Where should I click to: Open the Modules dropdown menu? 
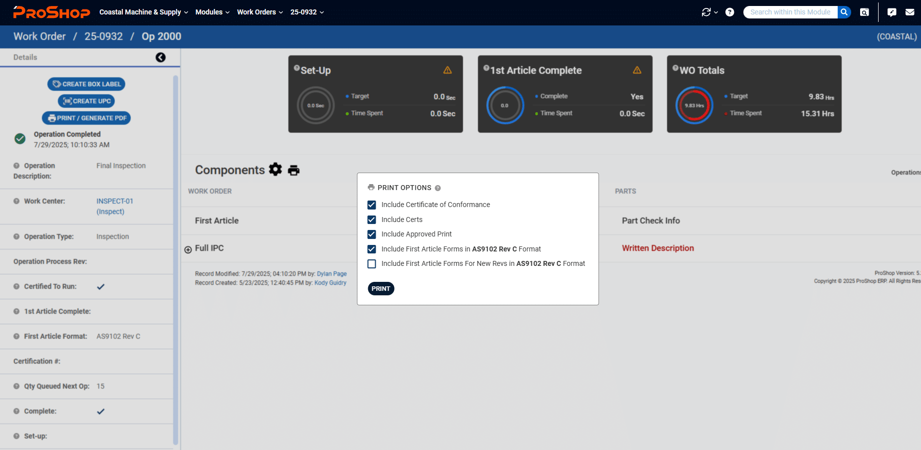[x=213, y=12]
